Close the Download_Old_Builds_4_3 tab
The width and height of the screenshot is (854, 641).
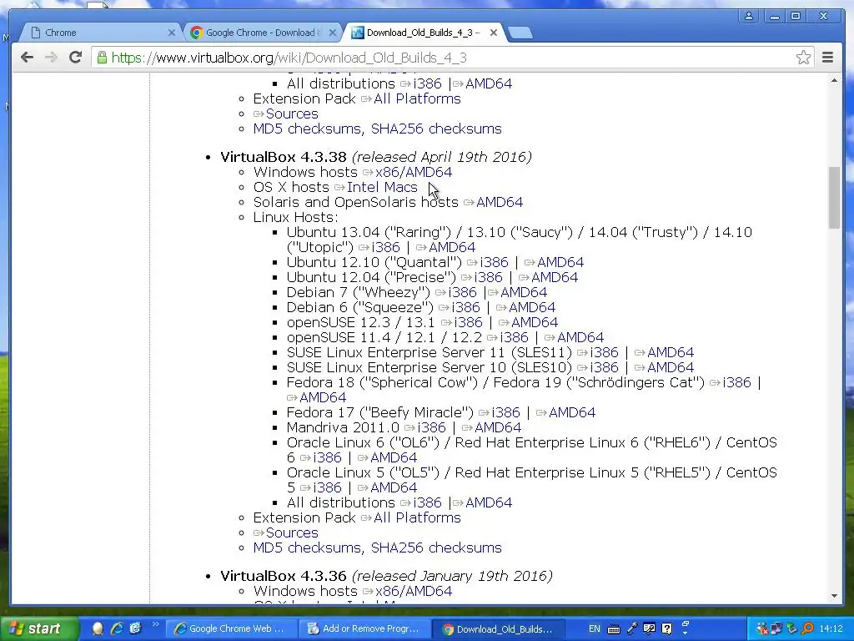coord(494,33)
